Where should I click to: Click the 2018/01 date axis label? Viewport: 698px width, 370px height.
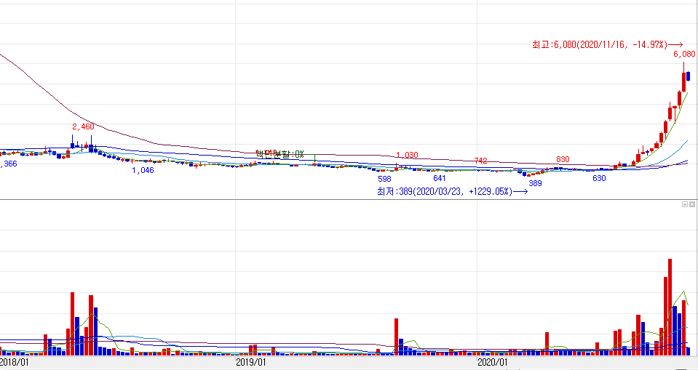click(x=15, y=362)
